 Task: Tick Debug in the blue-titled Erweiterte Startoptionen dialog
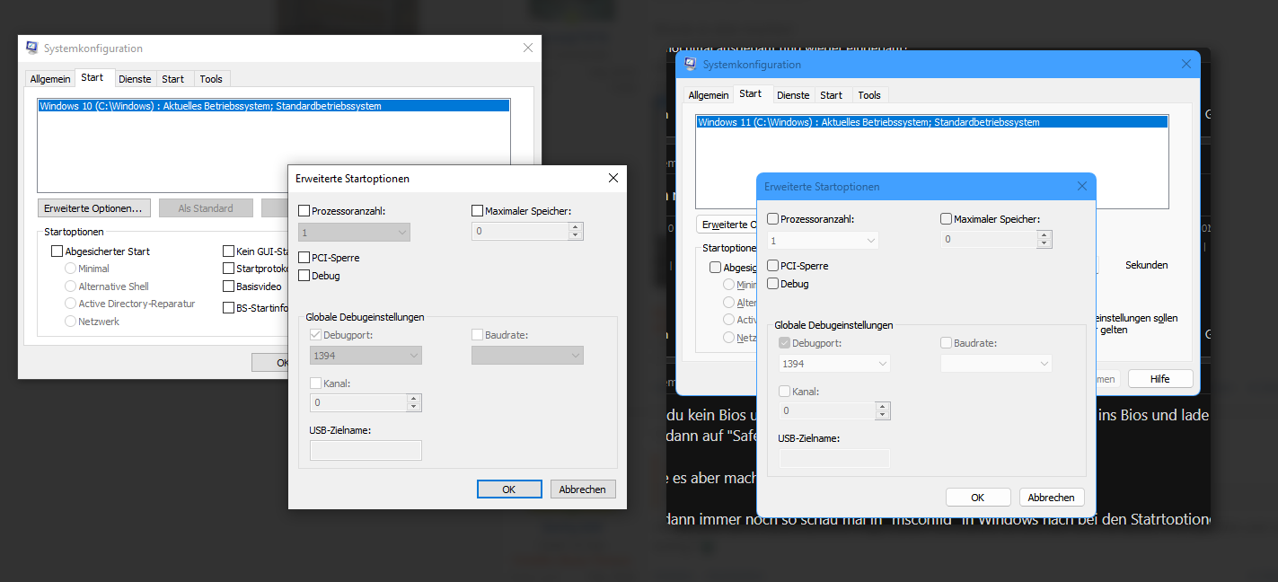pos(773,284)
